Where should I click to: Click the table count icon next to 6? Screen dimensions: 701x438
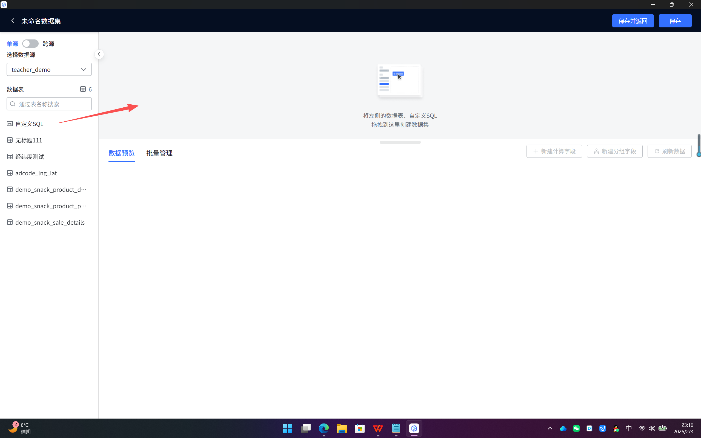point(83,89)
